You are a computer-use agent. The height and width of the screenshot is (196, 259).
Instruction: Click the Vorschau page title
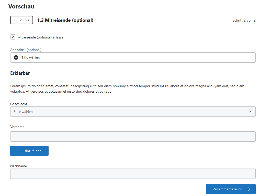pyautogui.click(x=21, y=6)
